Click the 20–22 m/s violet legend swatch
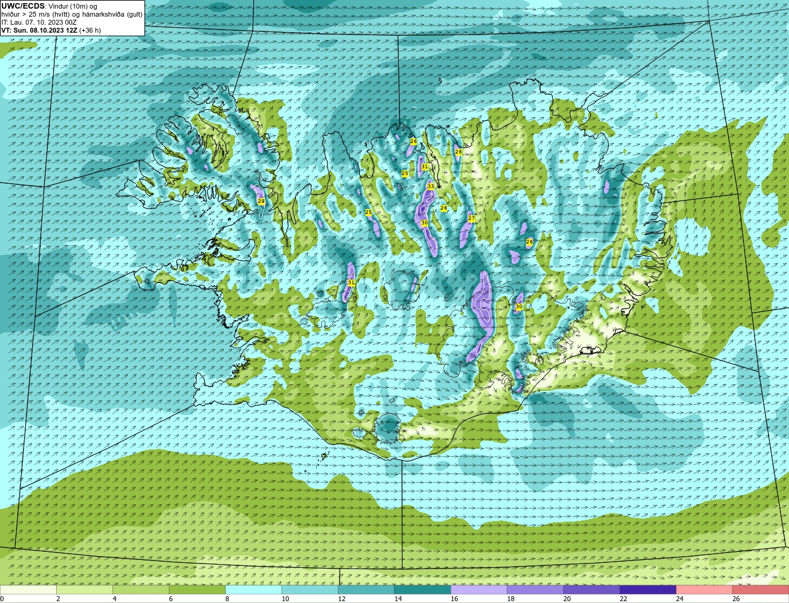Image resolution: width=789 pixels, height=603 pixels. tap(592, 590)
